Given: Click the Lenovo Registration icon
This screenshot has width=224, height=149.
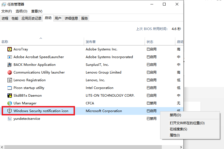Looking at the screenshot, I should (10, 80).
